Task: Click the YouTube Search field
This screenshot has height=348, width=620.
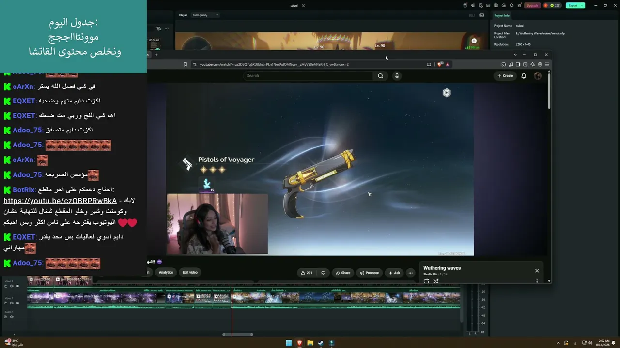Action: tap(308, 76)
